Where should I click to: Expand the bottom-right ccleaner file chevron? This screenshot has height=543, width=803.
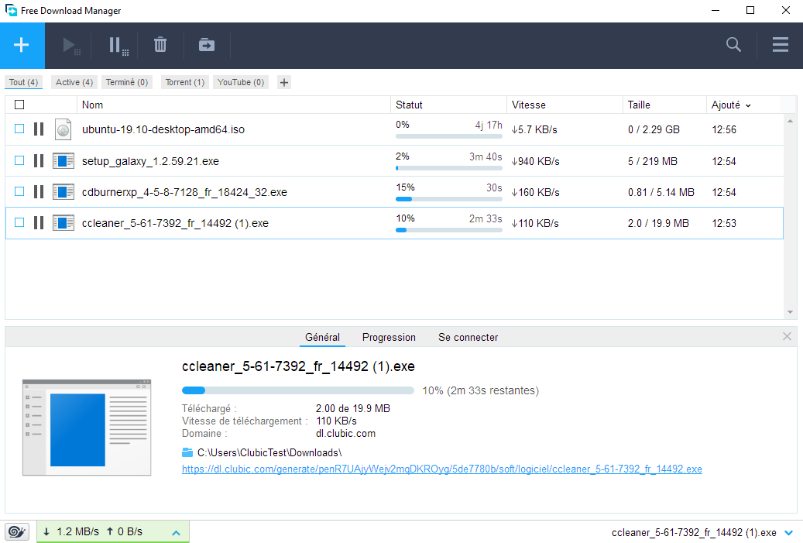(x=789, y=533)
